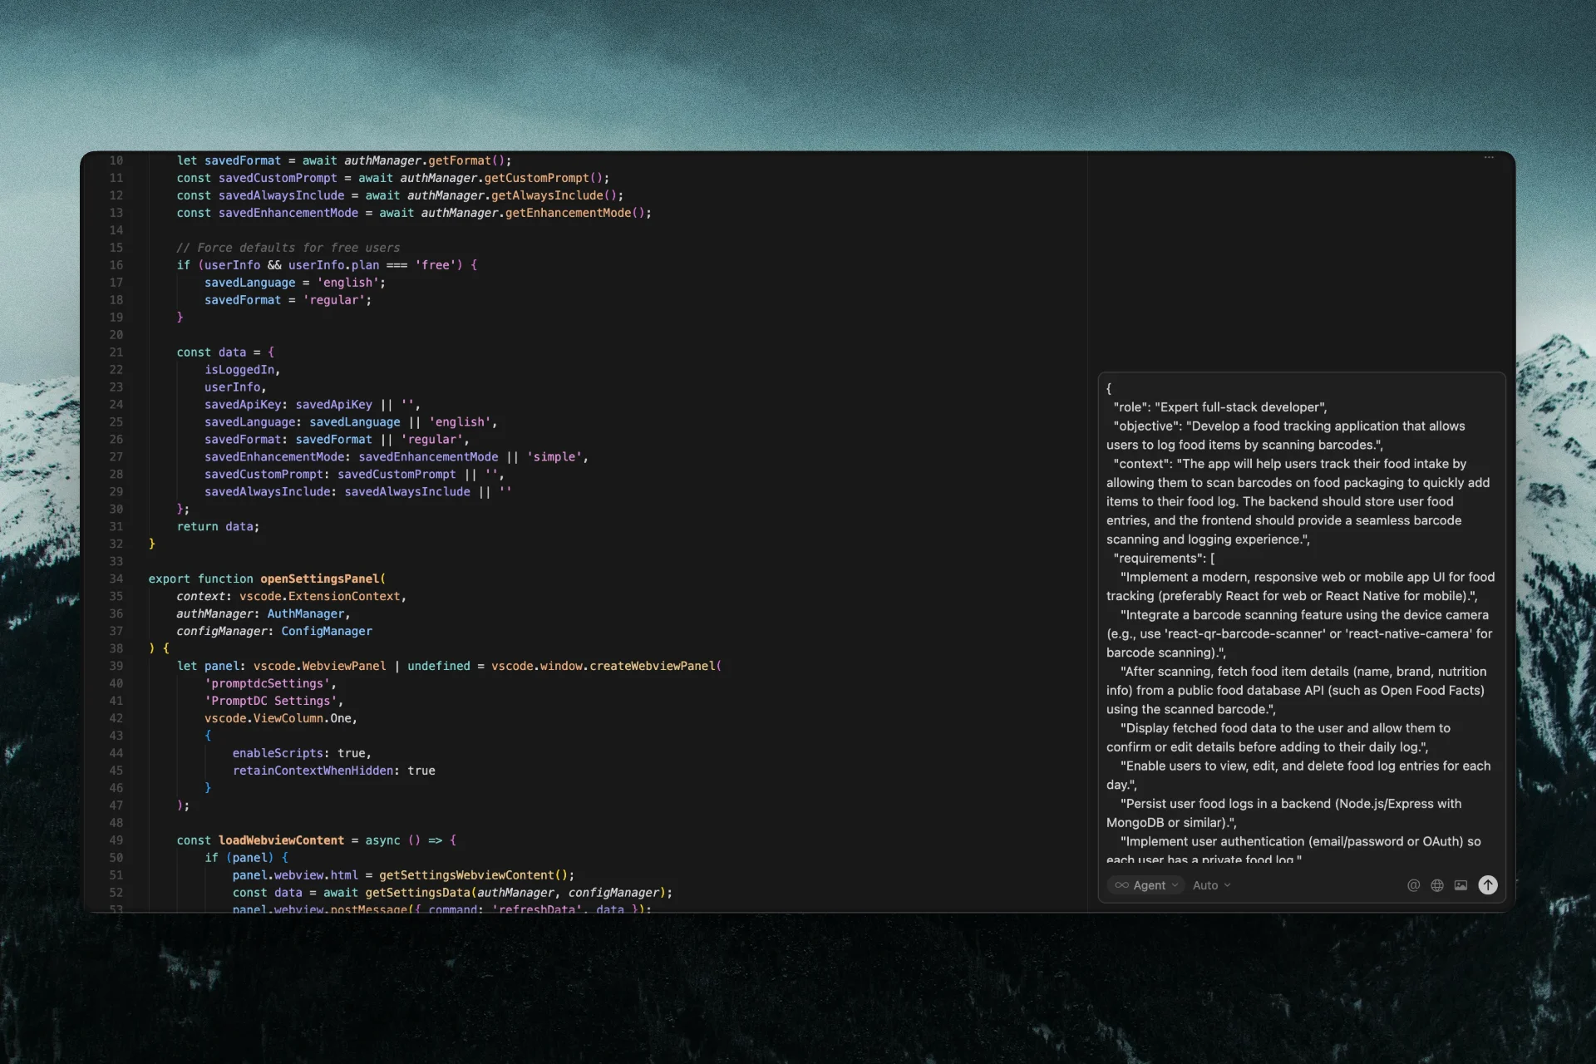Screen dimensions: 1596x1064
Task: Click the enableScripts: true property
Action: tap(300, 753)
